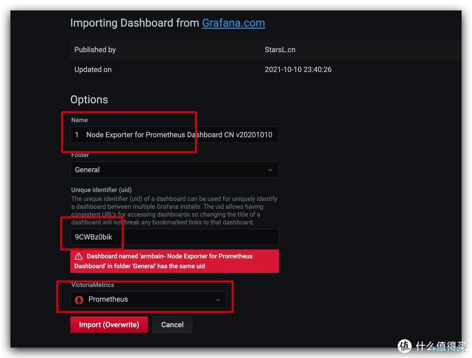Click the unique identifier uid field
Screen dimensions: 472x358
pos(174,237)
